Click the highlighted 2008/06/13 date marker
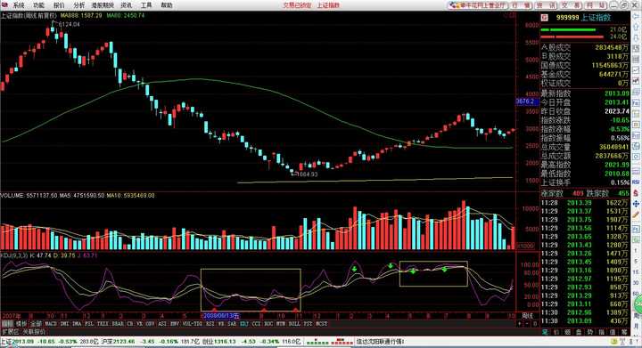The image size is (642, 348). pos(221,316)
